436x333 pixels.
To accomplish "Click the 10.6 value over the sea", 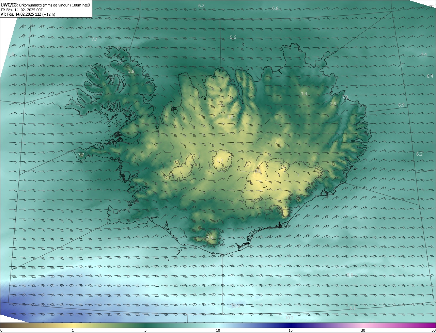I will [236, 306].
